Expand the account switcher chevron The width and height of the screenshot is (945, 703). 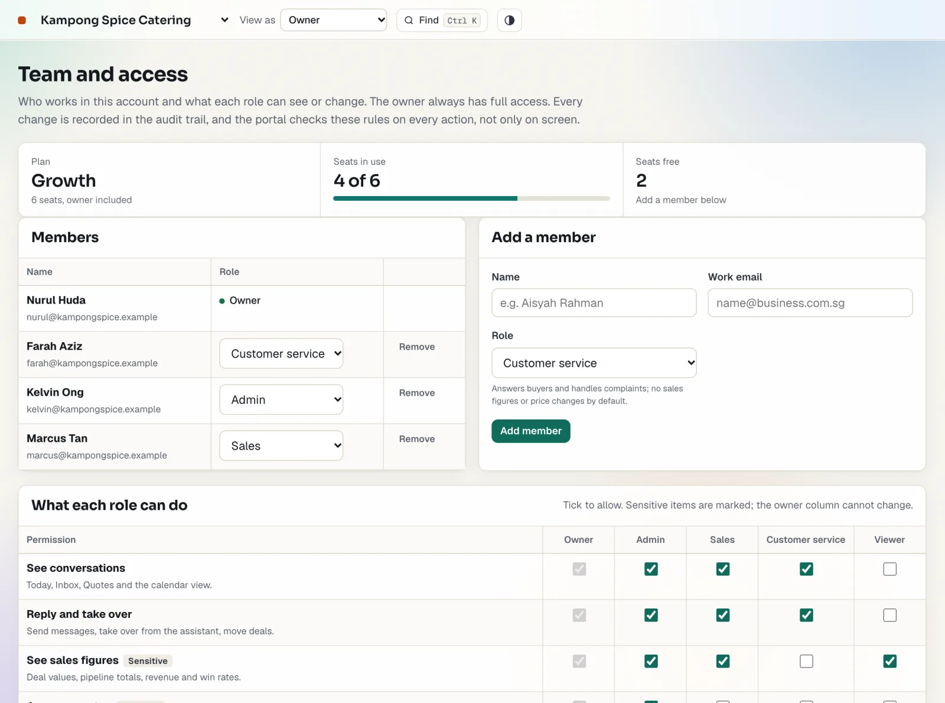click(224, 20)
